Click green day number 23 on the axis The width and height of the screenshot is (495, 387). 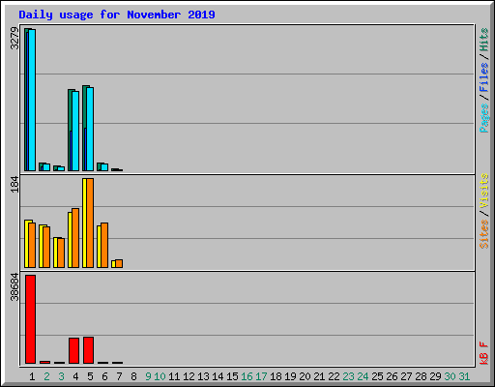tap(348, 376)
